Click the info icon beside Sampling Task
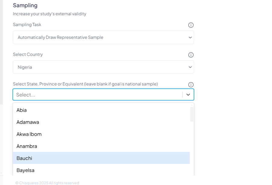The height and width of the screenshot is (185, 272). 191,25
